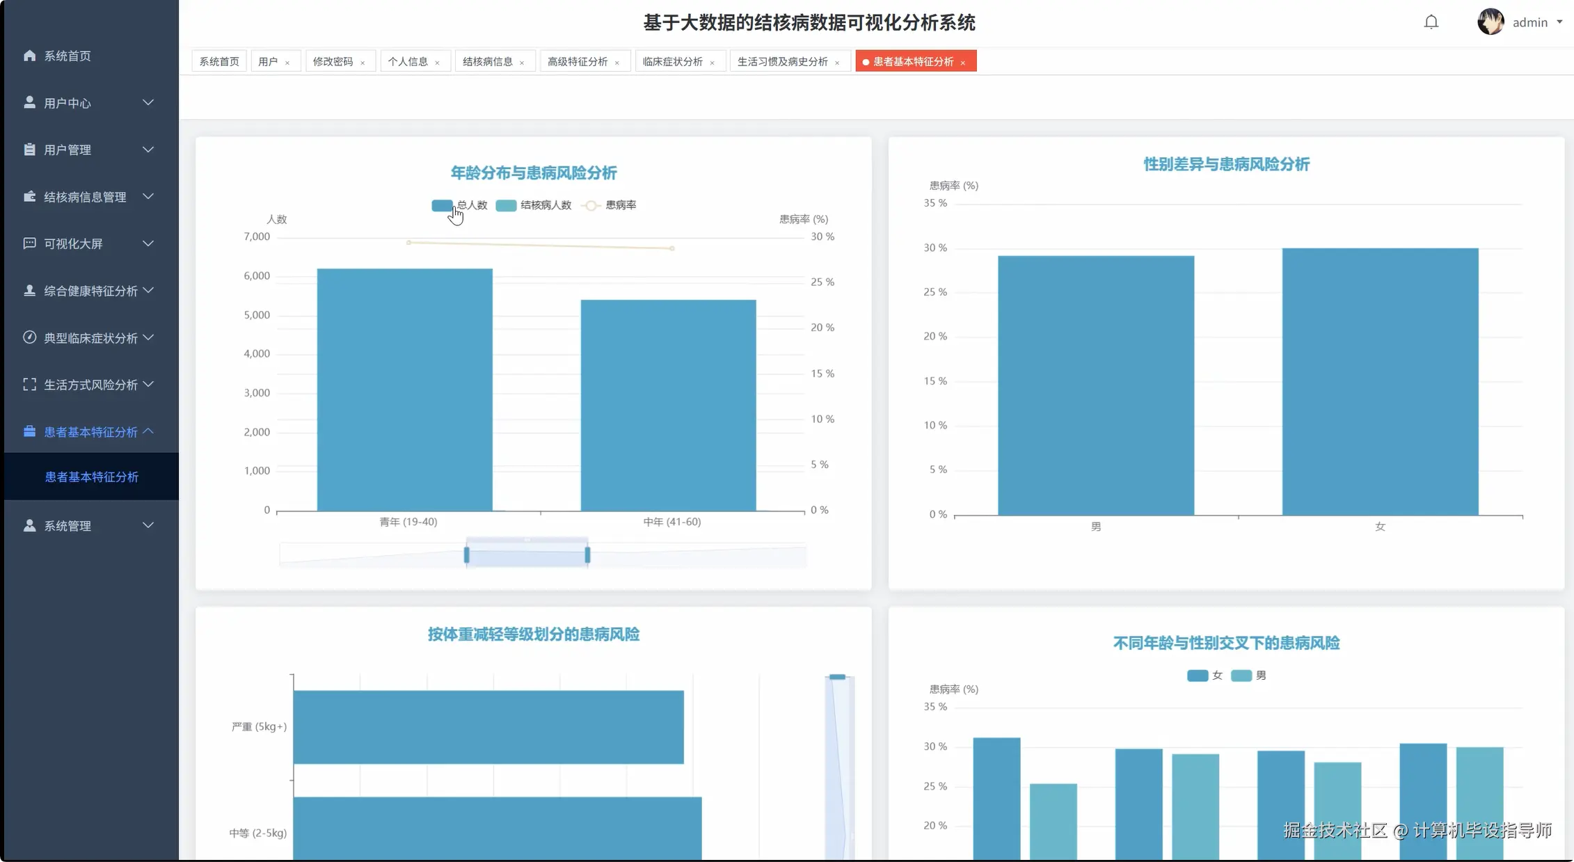The image size is (1574, 862).
Task: Open the admin account dropdown arrow
Action: pos(1559,22)
